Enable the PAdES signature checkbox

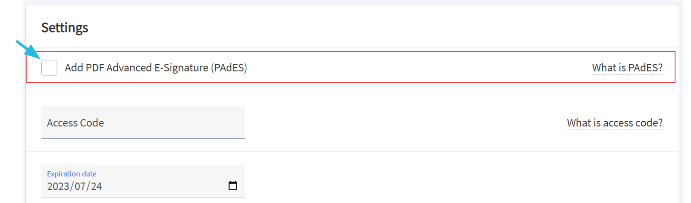coord(49,68)
